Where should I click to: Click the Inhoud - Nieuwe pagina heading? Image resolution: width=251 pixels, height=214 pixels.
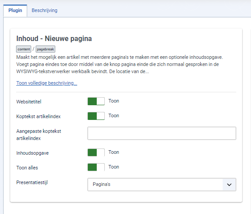click(x=54, y=39)
